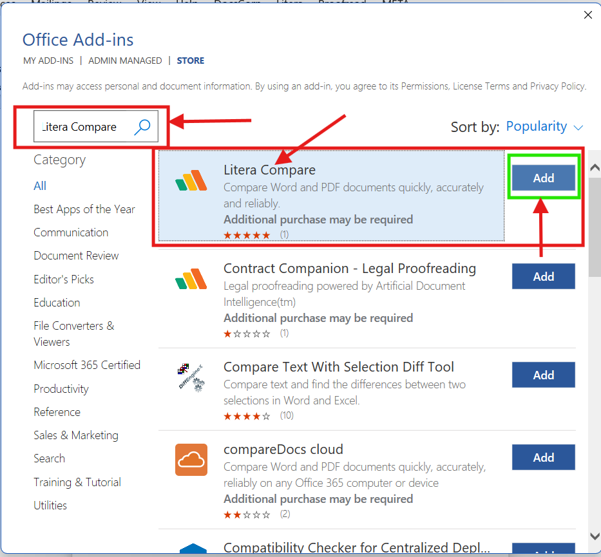Click the search magnifier icon
Screen dimensions: 601x557
click(142, 127)
